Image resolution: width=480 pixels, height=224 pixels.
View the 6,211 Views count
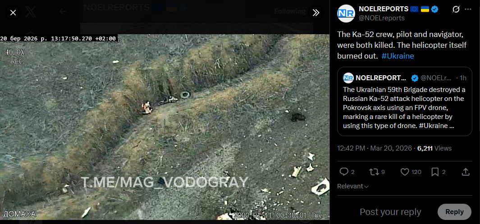434,148
